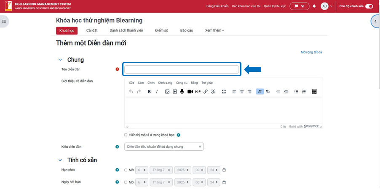Remove link with the unlink icon

pos(213,91)
